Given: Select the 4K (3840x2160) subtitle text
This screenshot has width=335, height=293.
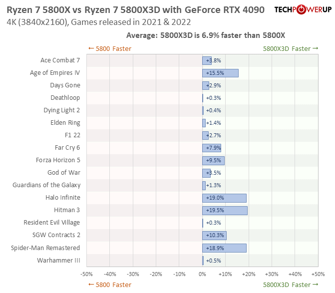Looking at the screenshot, I should pyautogui.click(x=98, y=22).
